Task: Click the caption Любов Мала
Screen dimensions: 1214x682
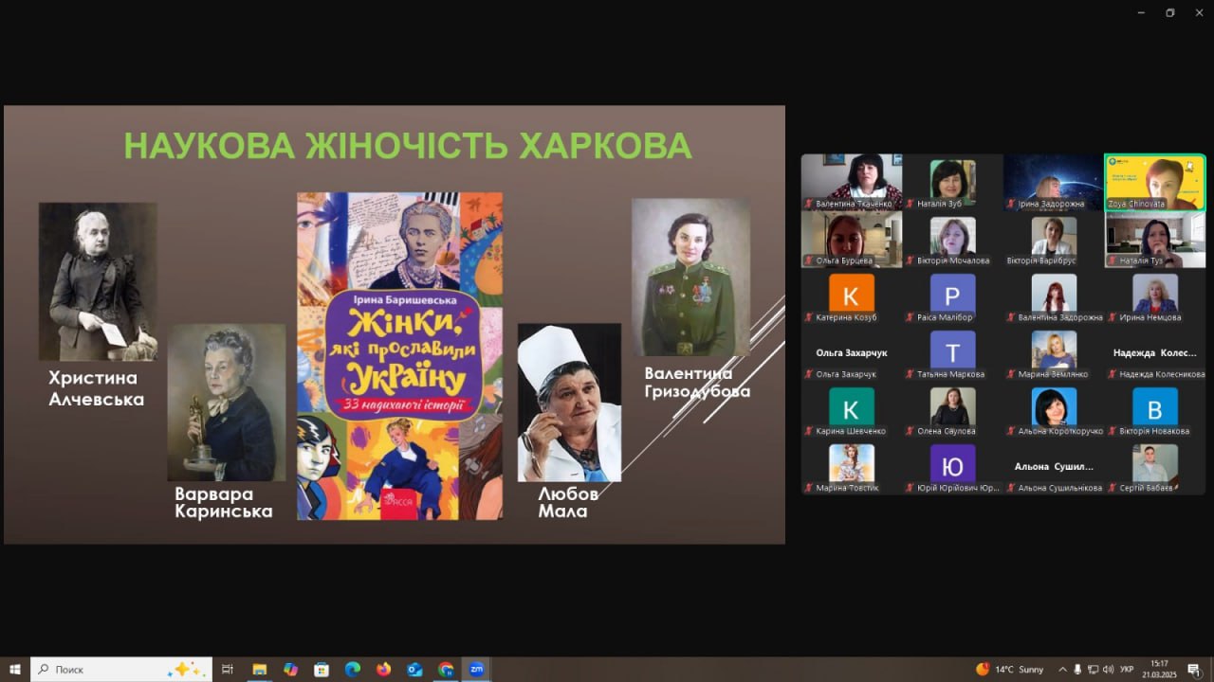Action: [x=569, y=502]
